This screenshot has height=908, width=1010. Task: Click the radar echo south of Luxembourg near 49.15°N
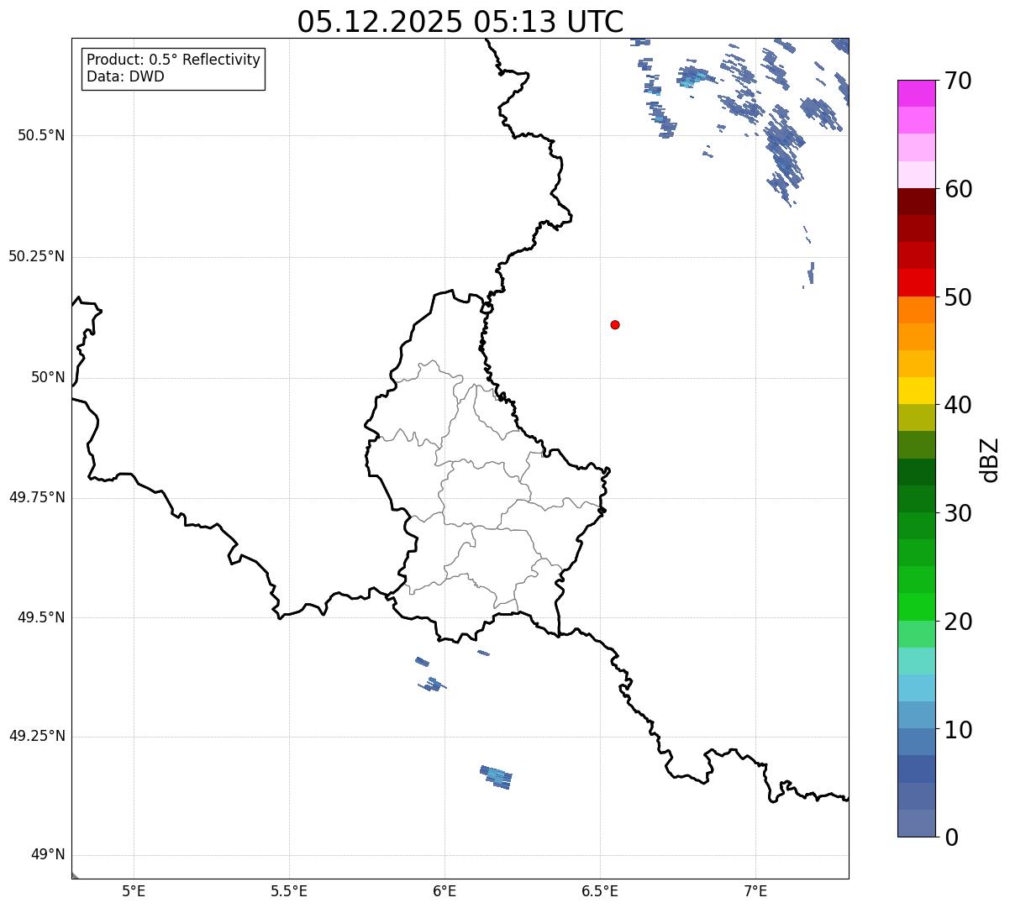tap(496, 777)
